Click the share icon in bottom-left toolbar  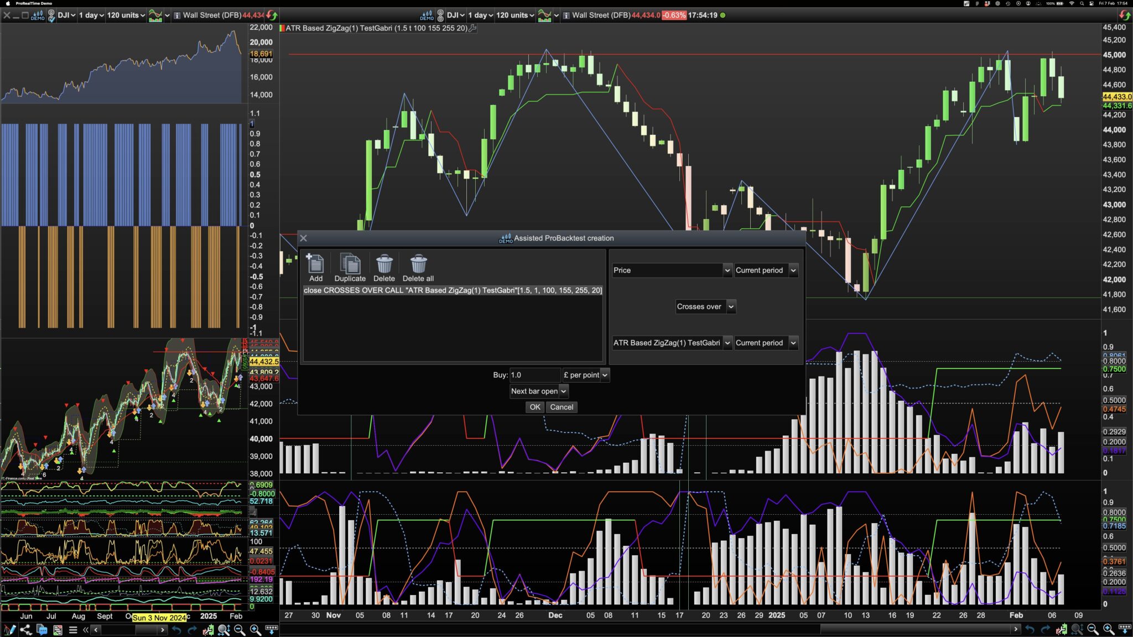25,629
